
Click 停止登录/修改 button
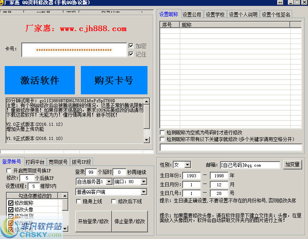click(130, 221)
